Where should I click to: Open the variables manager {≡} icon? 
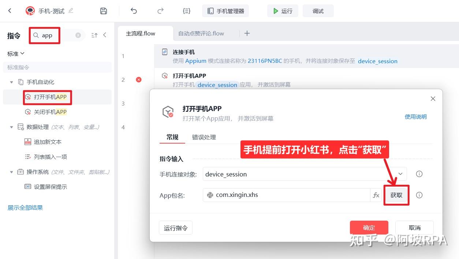[x=186, y=11]
